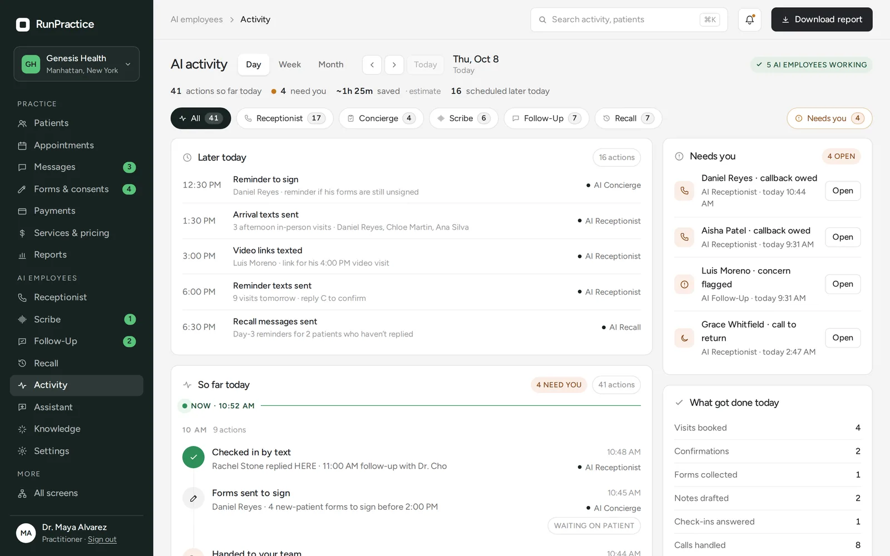Open Grace Whitfield call to return item

tap(843, 337)
